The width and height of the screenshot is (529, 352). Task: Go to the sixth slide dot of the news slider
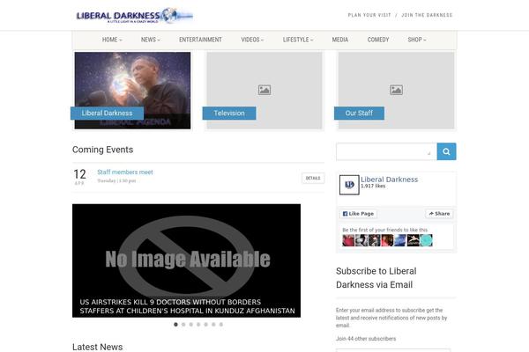tap(213, 325)
